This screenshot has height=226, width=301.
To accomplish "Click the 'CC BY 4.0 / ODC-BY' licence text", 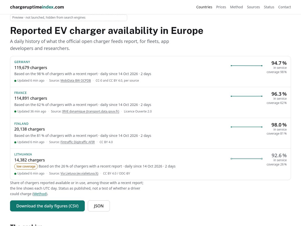I will click(117, 174).
